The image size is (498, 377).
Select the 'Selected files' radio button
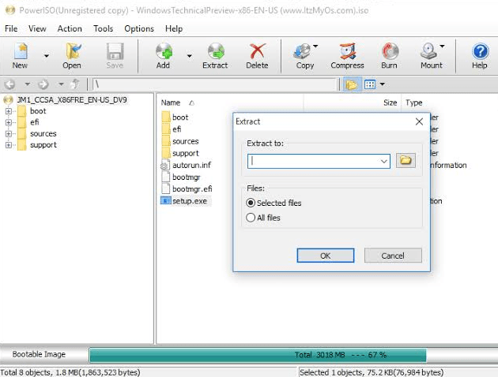tap(251, 203)
